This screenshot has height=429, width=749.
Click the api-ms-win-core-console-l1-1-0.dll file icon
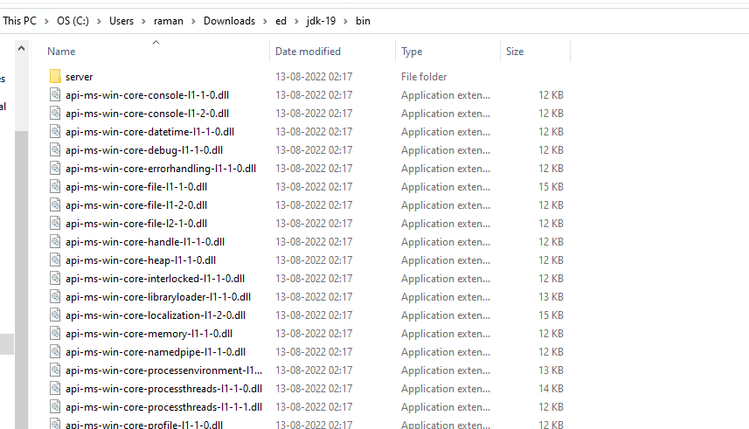55,94
